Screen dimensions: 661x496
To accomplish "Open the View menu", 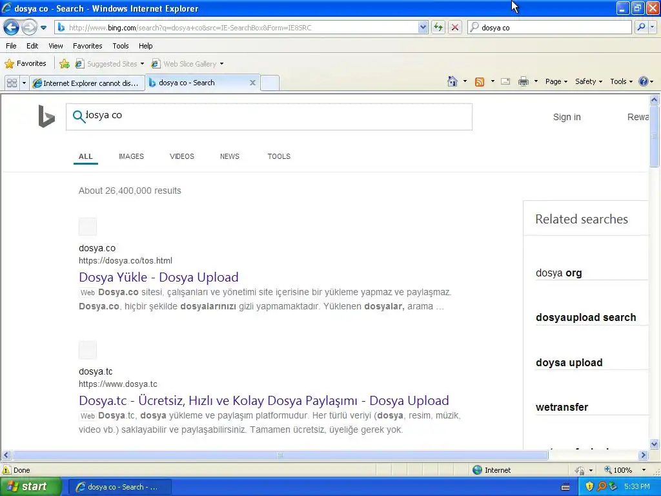I will (56, 46).
